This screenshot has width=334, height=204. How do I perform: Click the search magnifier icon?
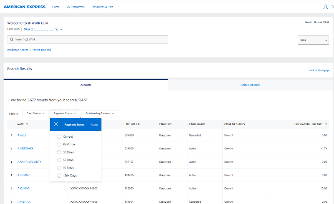click(x=12, y=39)
